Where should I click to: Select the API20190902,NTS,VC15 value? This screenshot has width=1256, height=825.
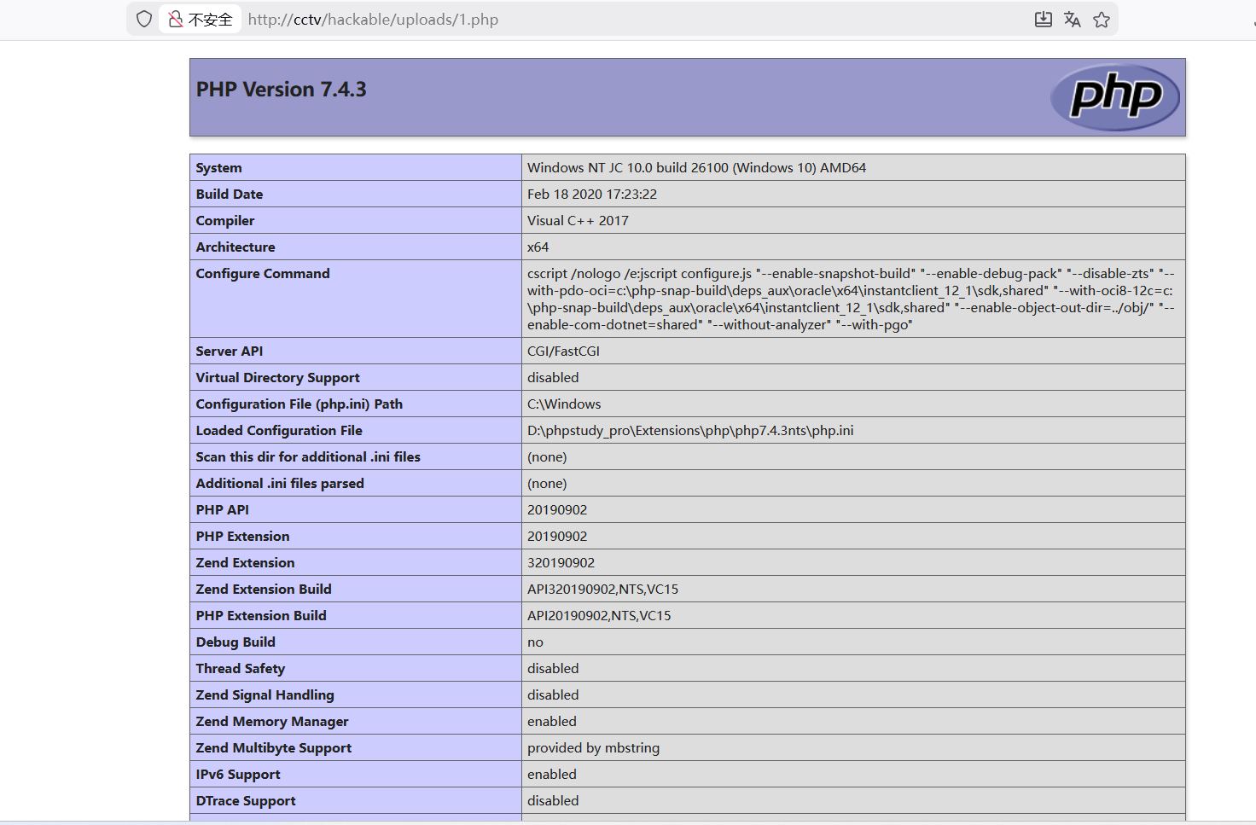(599, 616)
